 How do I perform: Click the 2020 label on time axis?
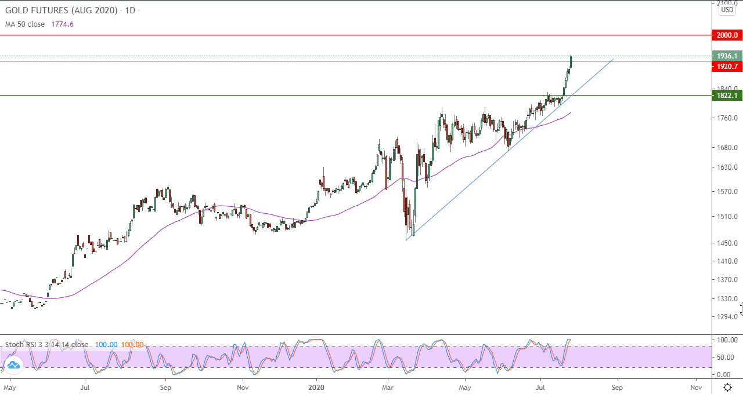click(316, 386)
